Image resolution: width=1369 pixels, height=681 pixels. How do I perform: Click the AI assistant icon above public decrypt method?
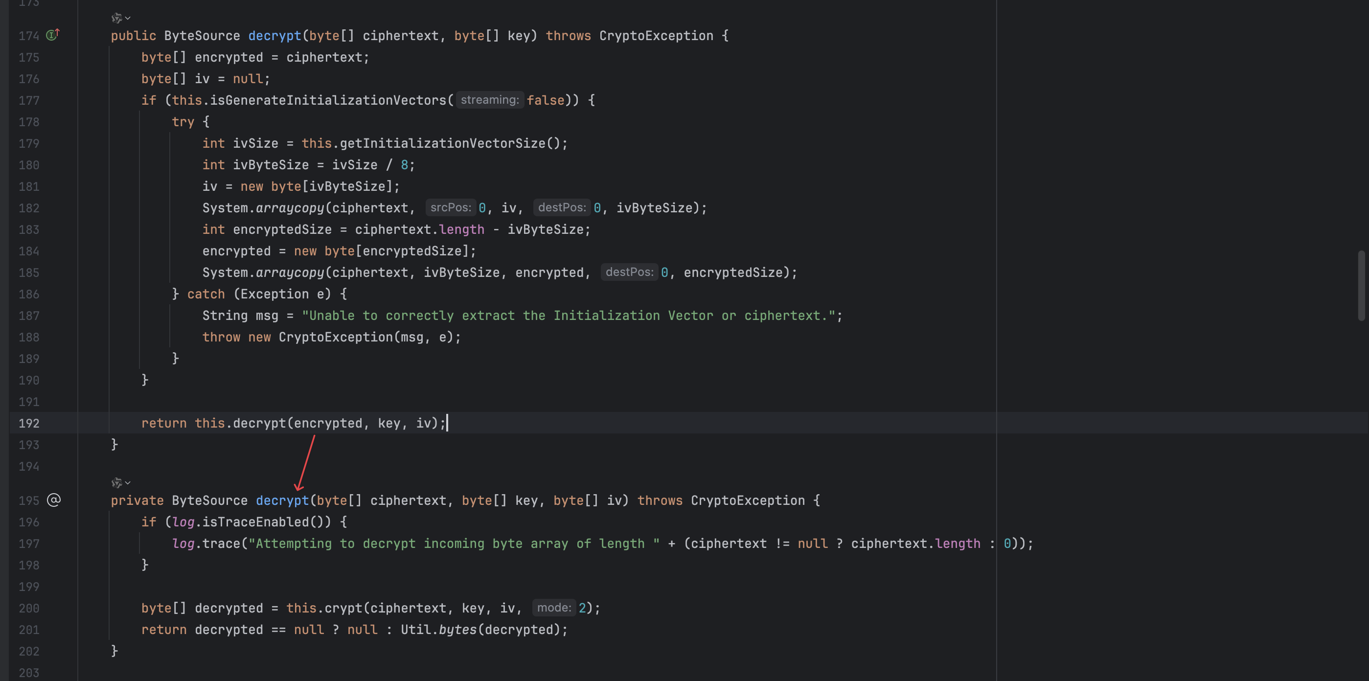116,18
